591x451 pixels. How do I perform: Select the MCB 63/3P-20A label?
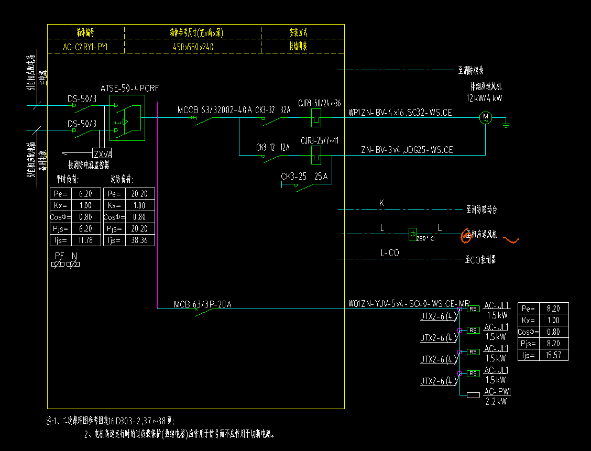202,304
